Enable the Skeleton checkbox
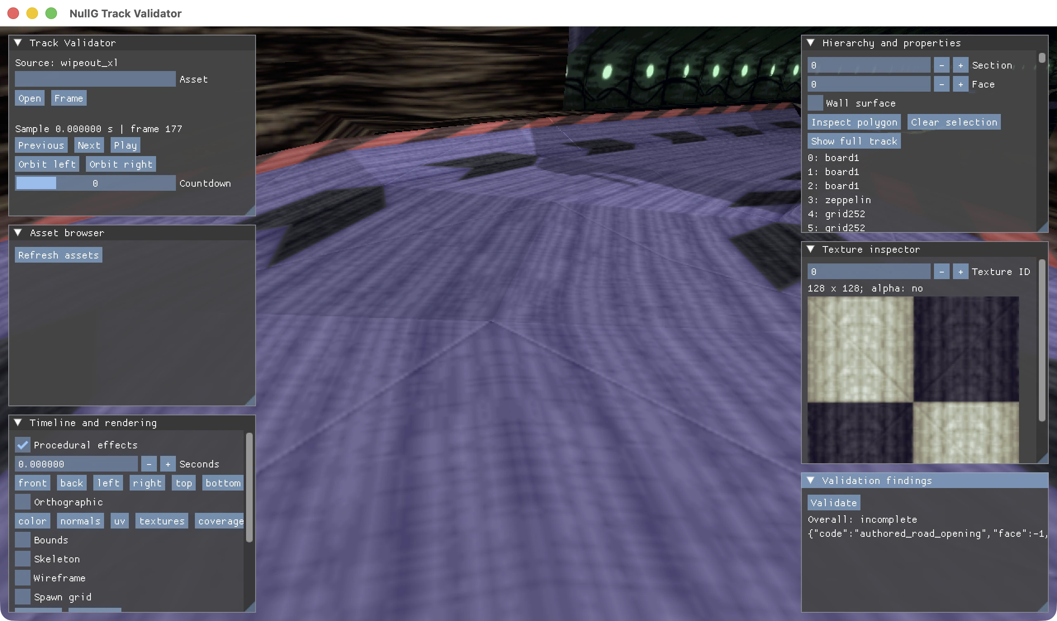 coord(23,559)
